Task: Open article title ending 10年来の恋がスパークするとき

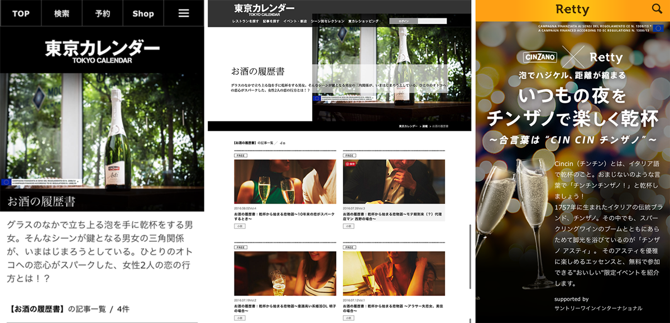Action: point(284,216)
